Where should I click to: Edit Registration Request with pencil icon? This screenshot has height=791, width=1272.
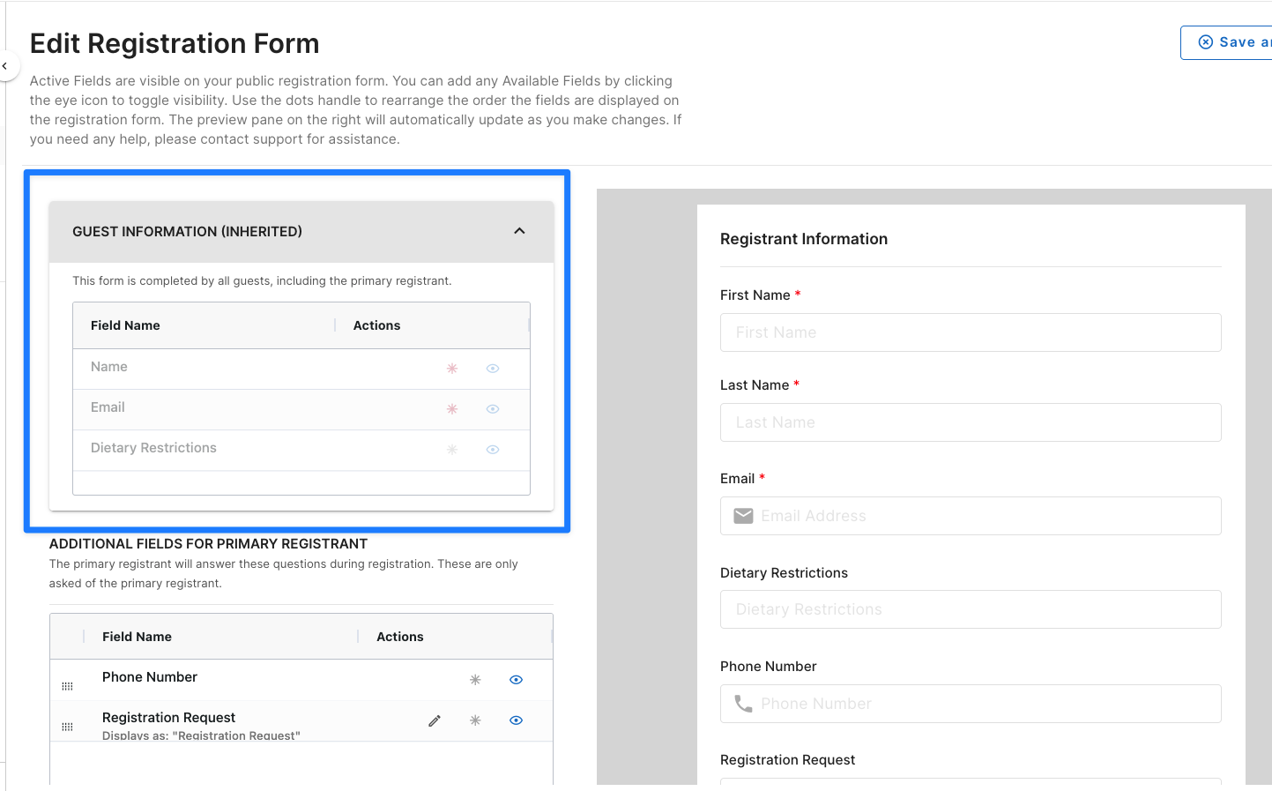tap(435, 720)
